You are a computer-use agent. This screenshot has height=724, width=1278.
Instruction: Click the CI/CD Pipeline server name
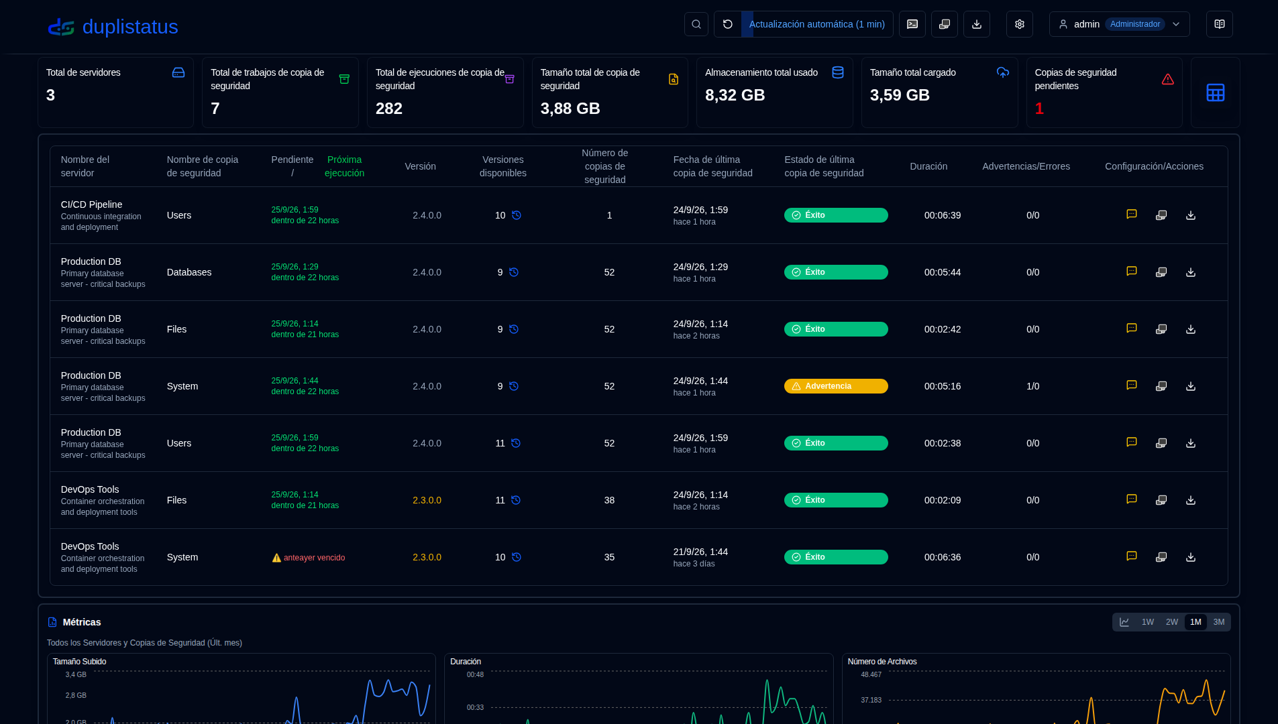[x=91, y=204]
